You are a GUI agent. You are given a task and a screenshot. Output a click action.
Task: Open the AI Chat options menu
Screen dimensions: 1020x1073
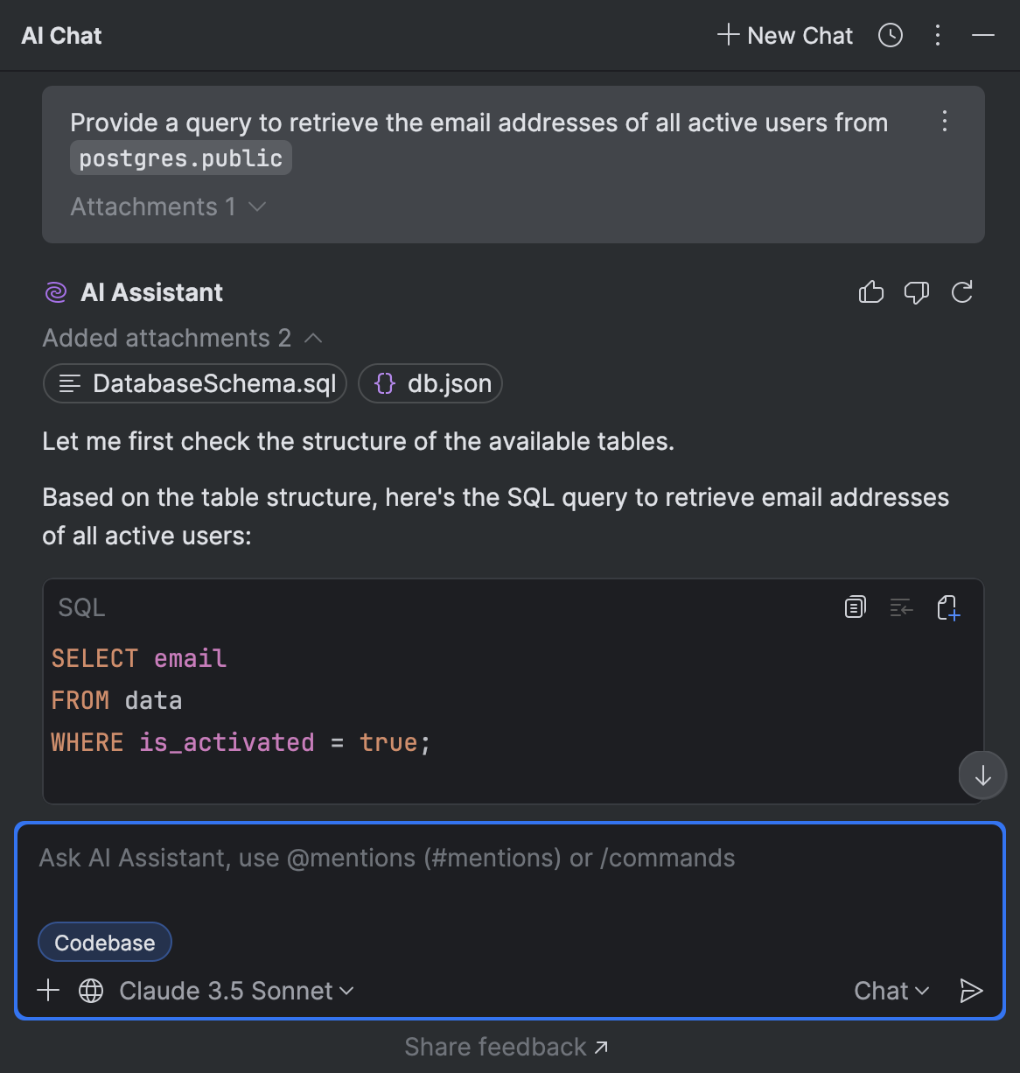(x=937, y=35)
